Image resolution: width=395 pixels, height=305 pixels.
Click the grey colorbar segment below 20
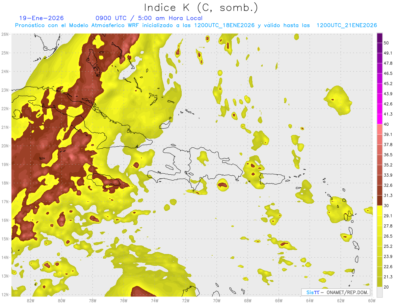(x=380, y=292)
